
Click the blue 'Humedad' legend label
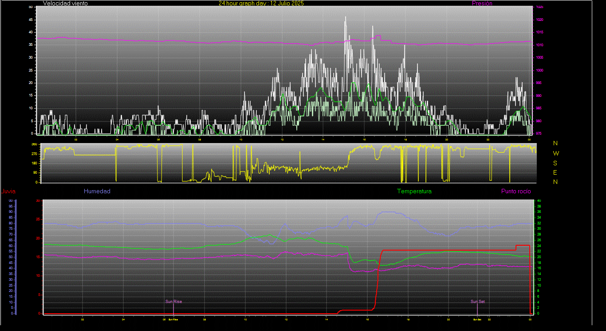97,191
